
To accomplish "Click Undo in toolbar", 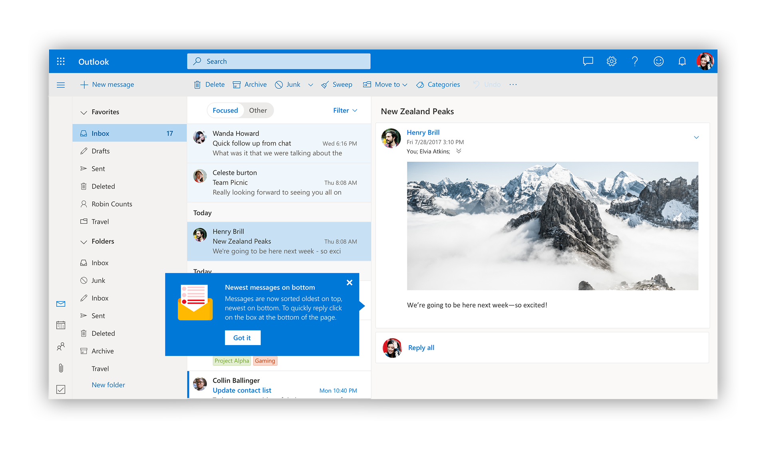I will 487,85.
